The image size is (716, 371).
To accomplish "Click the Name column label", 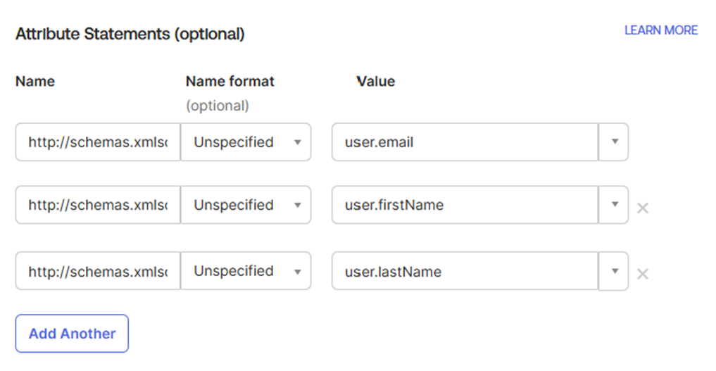I will coord(35,82).
